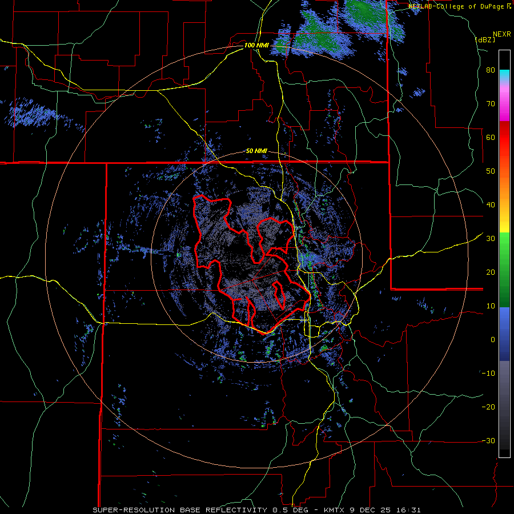Click the KMTX station identifier in the caption
514x514 pixels.
tap(334, 510)
